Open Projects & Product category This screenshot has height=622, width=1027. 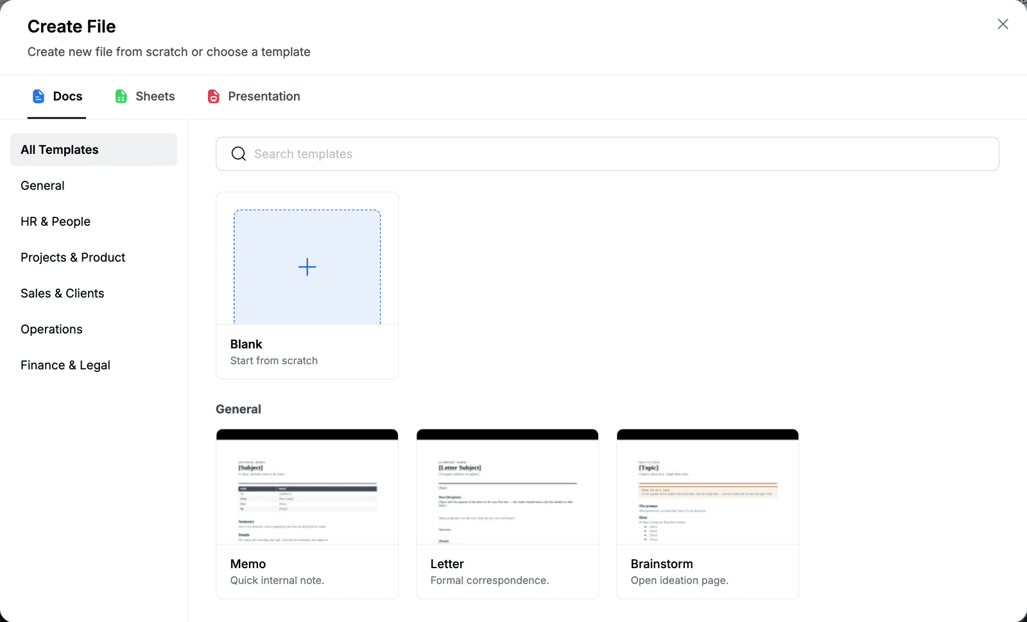pyautogui.click(x=94, y=257)
